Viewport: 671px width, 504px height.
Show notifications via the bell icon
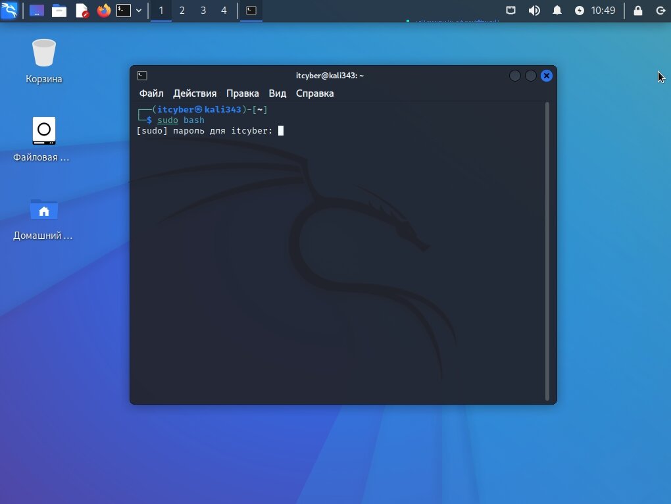pyautogui.click(x=557, y=11)
